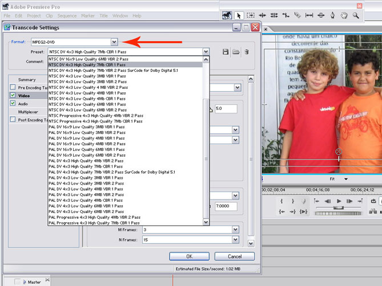Click the Delete Preset trash icon

pyautogui.click(x=247, y=52)
